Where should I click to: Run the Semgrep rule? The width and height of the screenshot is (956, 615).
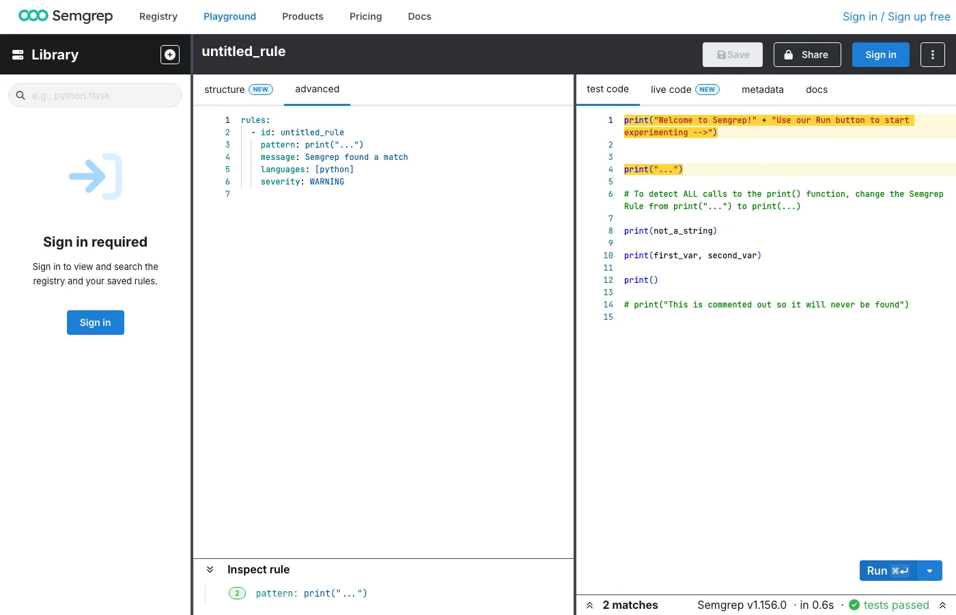pos(884,570)
